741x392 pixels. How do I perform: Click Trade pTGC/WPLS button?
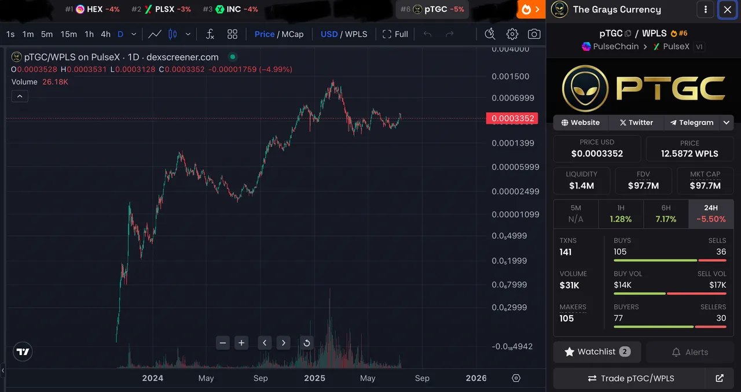coord(630,378)
